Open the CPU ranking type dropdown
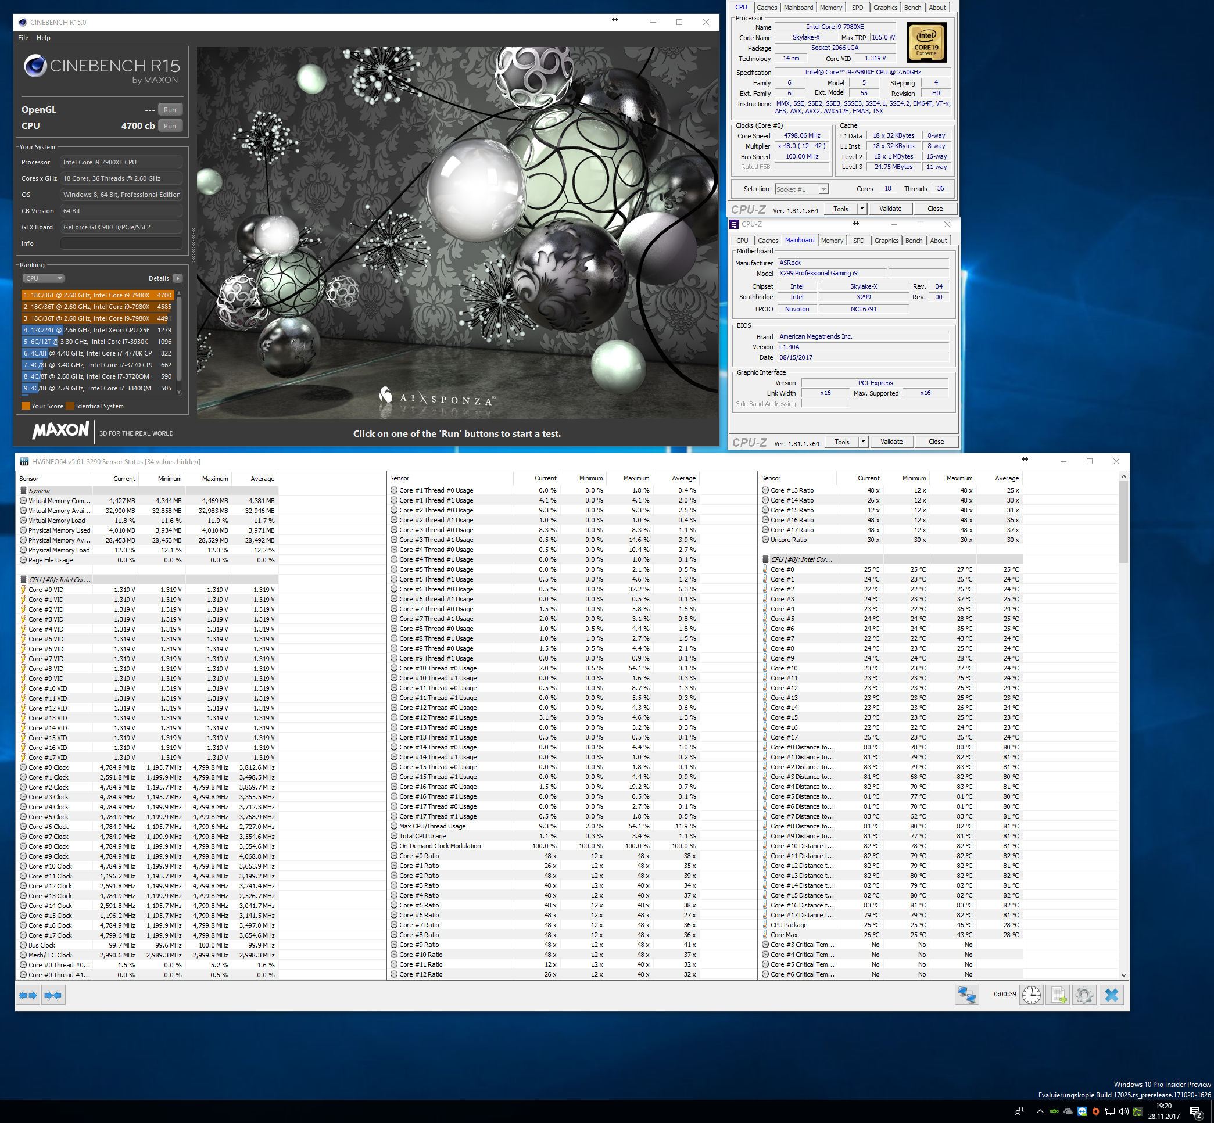Screen dimensions: 1214x1123 click(x=44, y=278)
